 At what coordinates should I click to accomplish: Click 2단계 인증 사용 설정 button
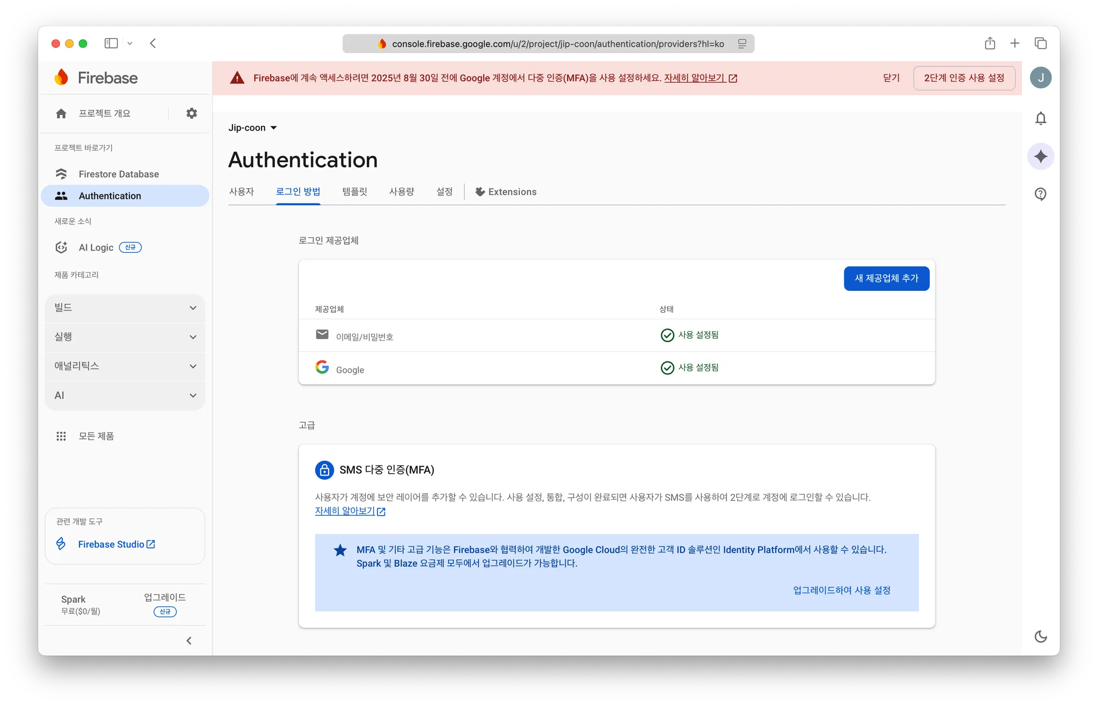963,78
